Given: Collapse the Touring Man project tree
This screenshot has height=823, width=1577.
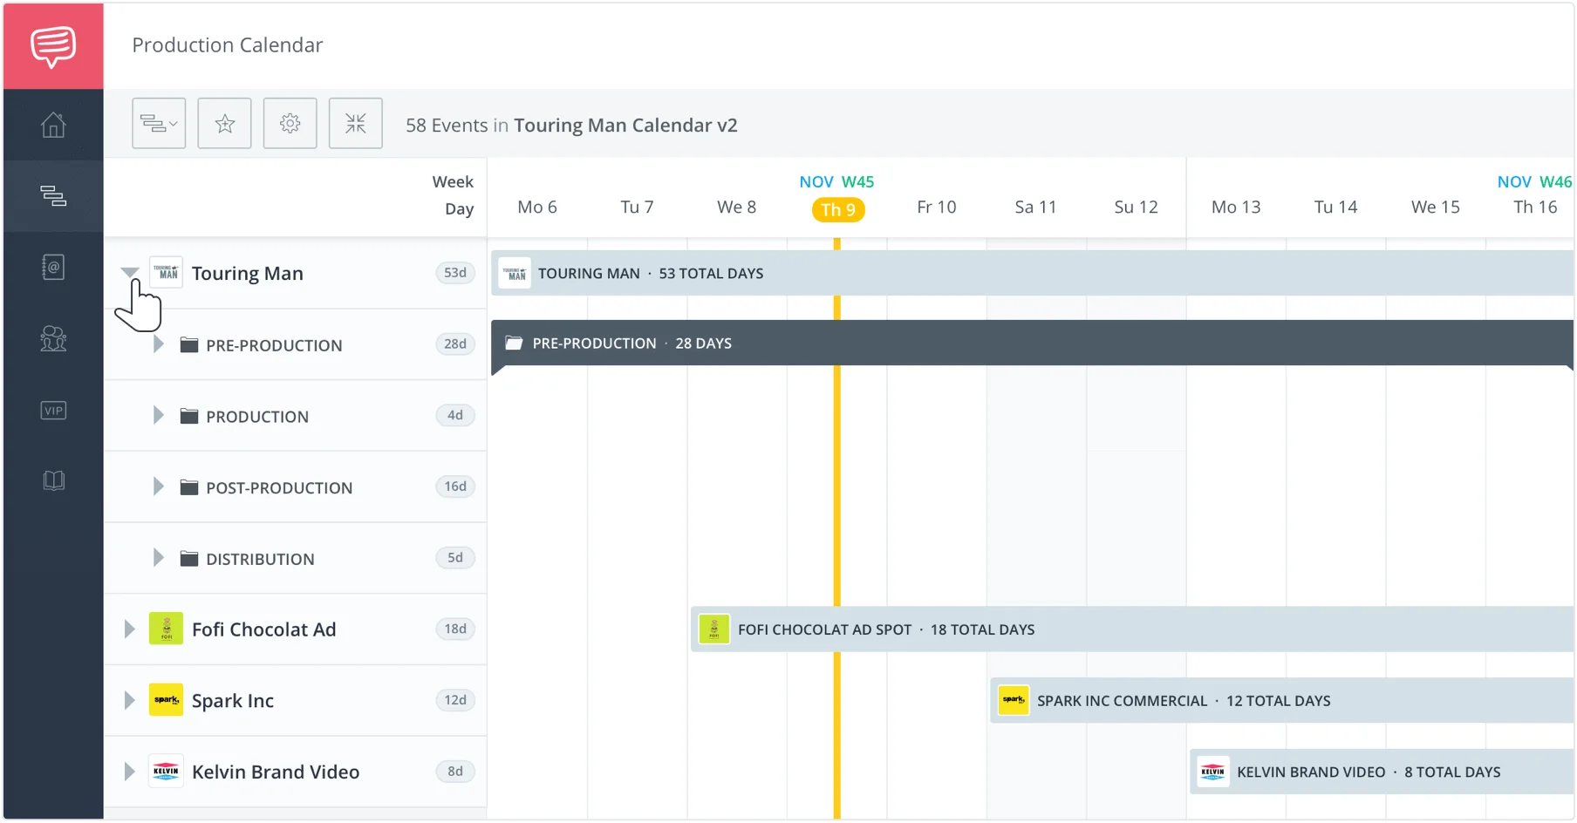Looking at the screenshot, I should tap(130, 273).
